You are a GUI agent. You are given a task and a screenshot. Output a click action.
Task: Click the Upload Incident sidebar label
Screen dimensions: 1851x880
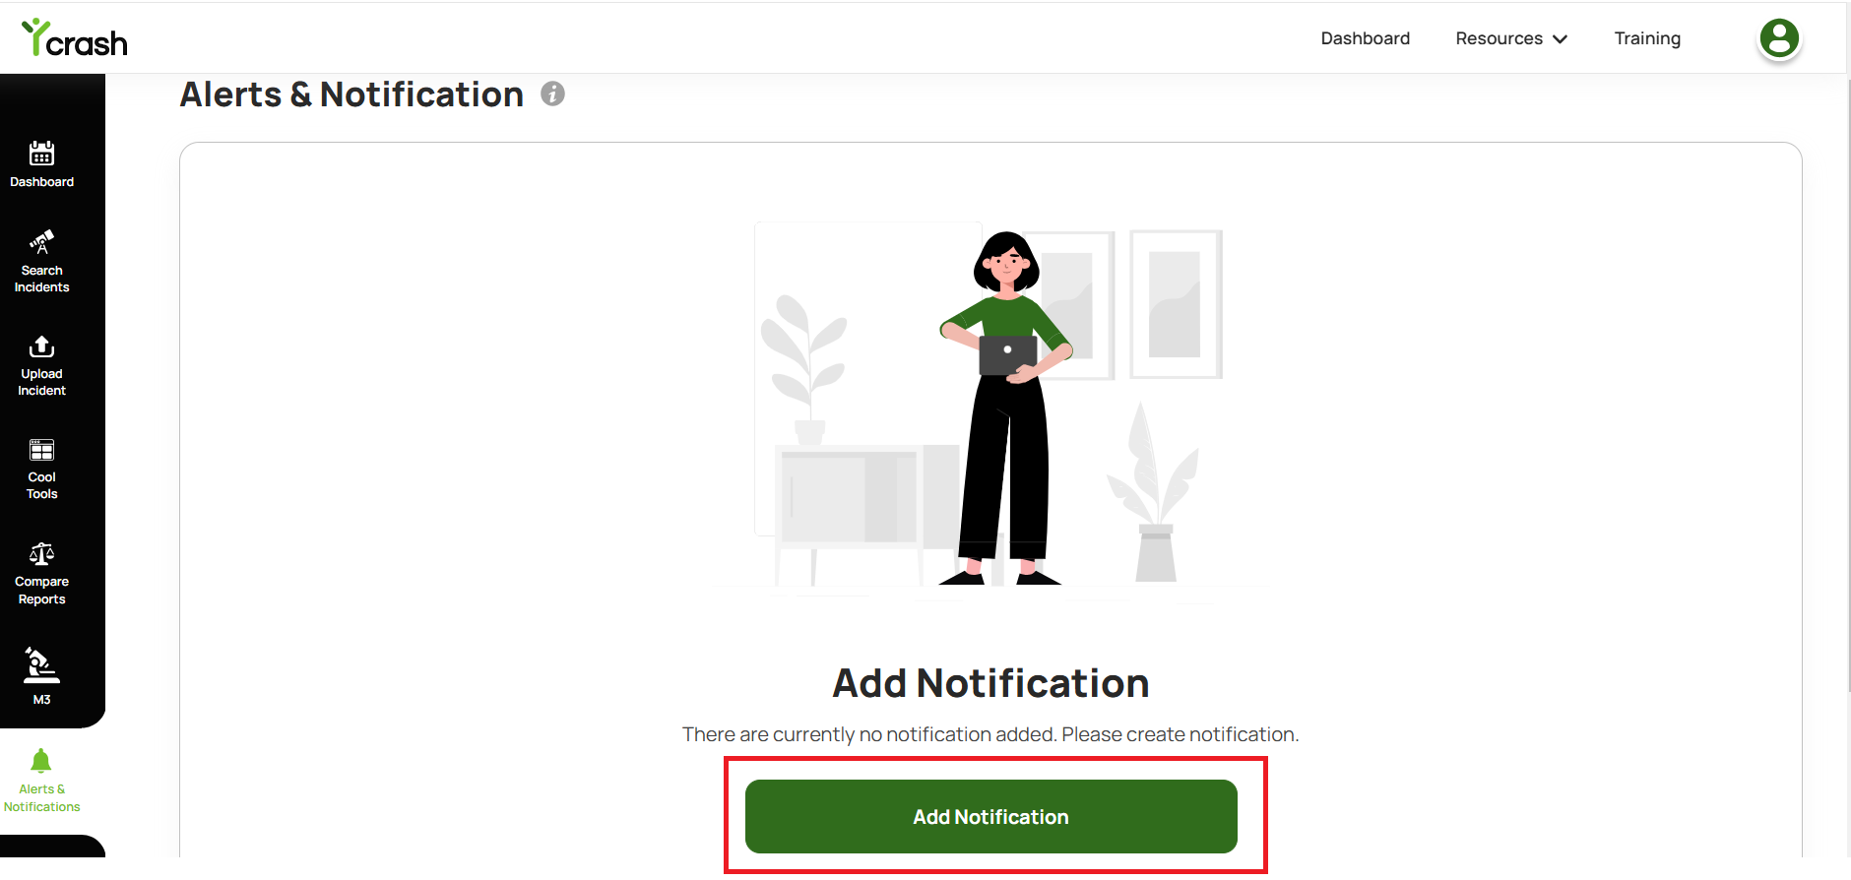(41, 382)
